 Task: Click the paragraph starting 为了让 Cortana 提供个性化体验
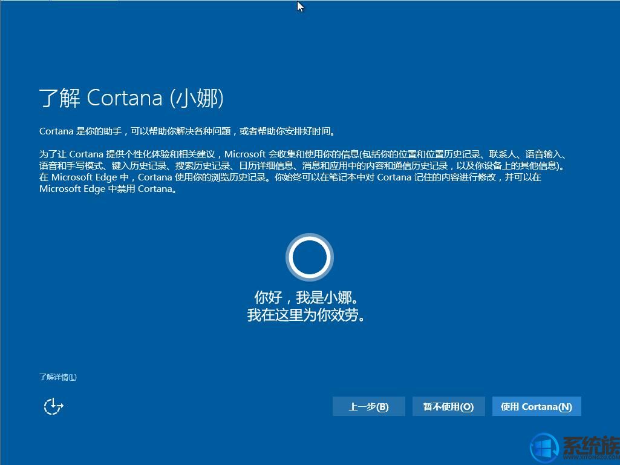pyautogui.click(x=303, y=171)
